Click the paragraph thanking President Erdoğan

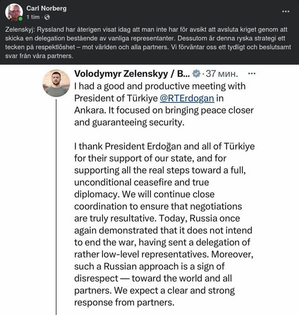pyautogui.click(x=163, y=164)
